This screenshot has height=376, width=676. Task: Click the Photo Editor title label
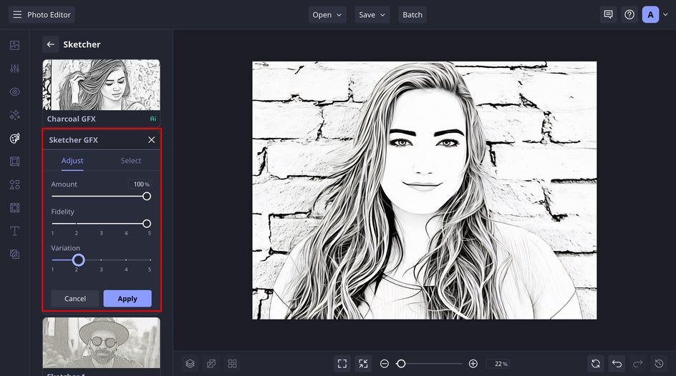(x=49, y=14)
